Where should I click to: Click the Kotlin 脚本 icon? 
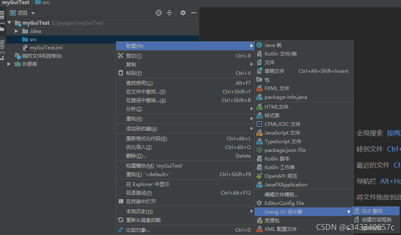(x=259, y=158)
